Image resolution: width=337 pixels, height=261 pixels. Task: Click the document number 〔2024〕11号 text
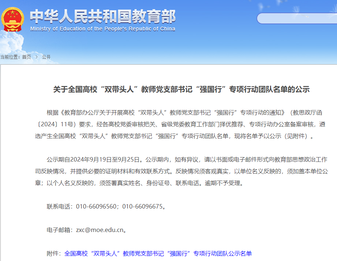click(x=55, y=124)
